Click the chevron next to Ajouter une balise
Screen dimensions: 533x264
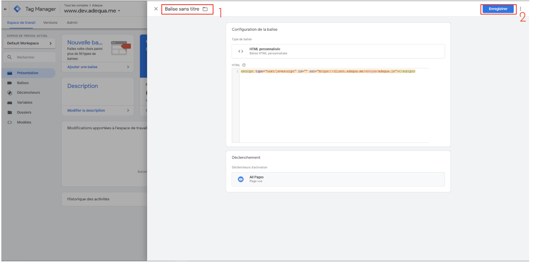tap(128, 67)
